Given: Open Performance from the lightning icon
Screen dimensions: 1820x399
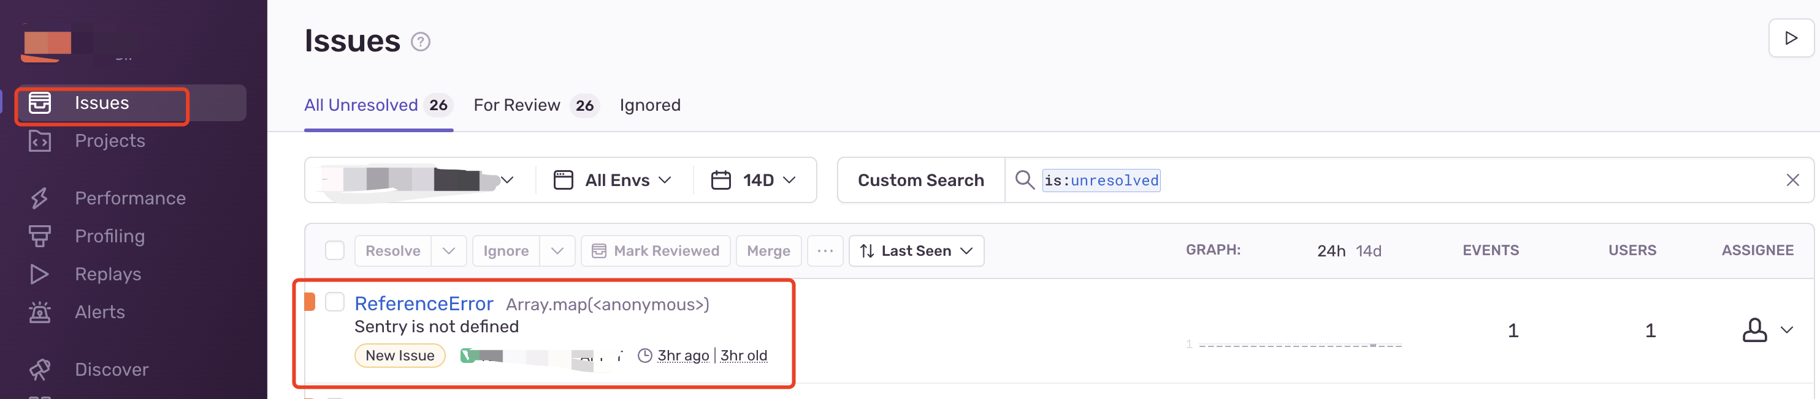Looking at the screenshot, I should tap(40, 198).
